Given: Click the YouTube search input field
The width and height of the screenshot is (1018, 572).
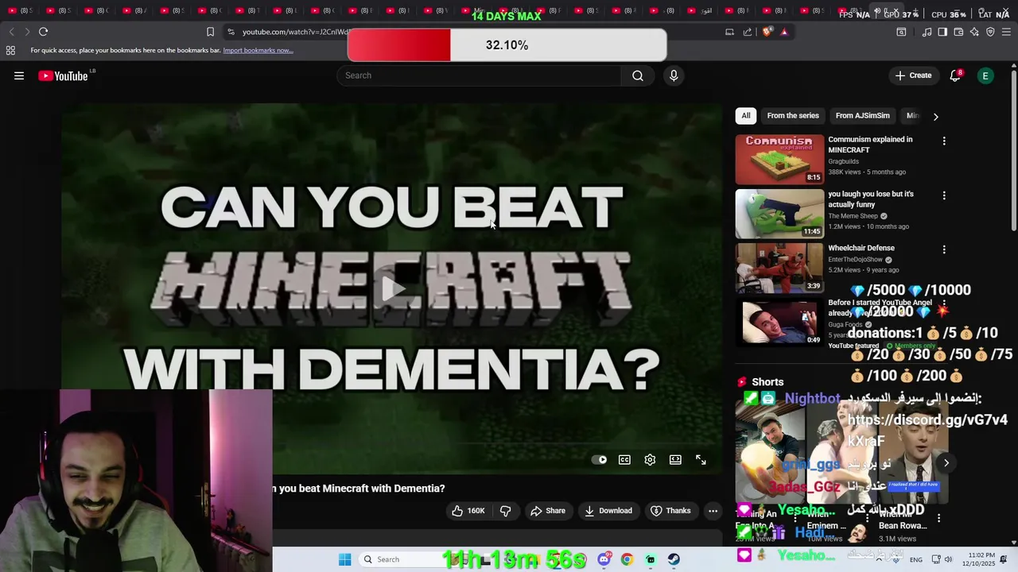Looking at the screenshot, I should tap(480, 75).
